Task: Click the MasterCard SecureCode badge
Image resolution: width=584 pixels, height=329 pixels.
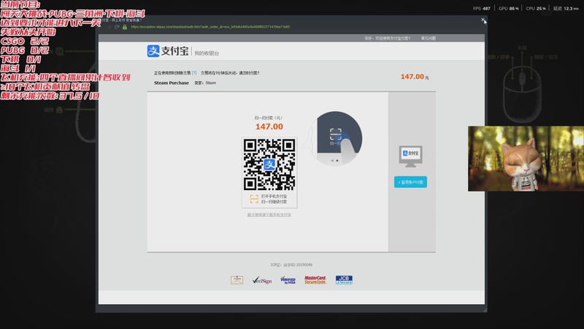Action: [x=315, y=280]
